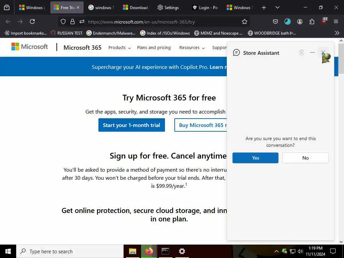Open the Endermanch/Malware bookmark
Screen dimensions: 344x258
point(111,33)
